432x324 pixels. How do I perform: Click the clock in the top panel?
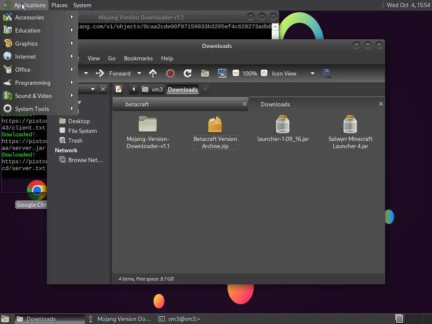click(x=408, y=5)
